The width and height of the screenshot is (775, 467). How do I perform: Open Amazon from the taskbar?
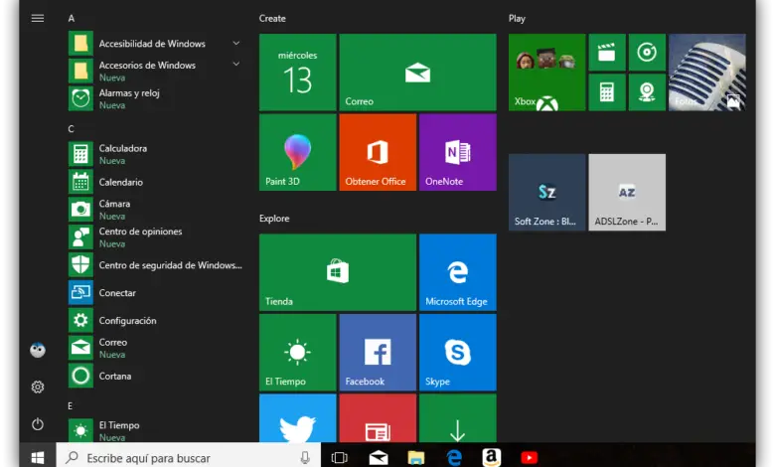[x=491, y=458]
